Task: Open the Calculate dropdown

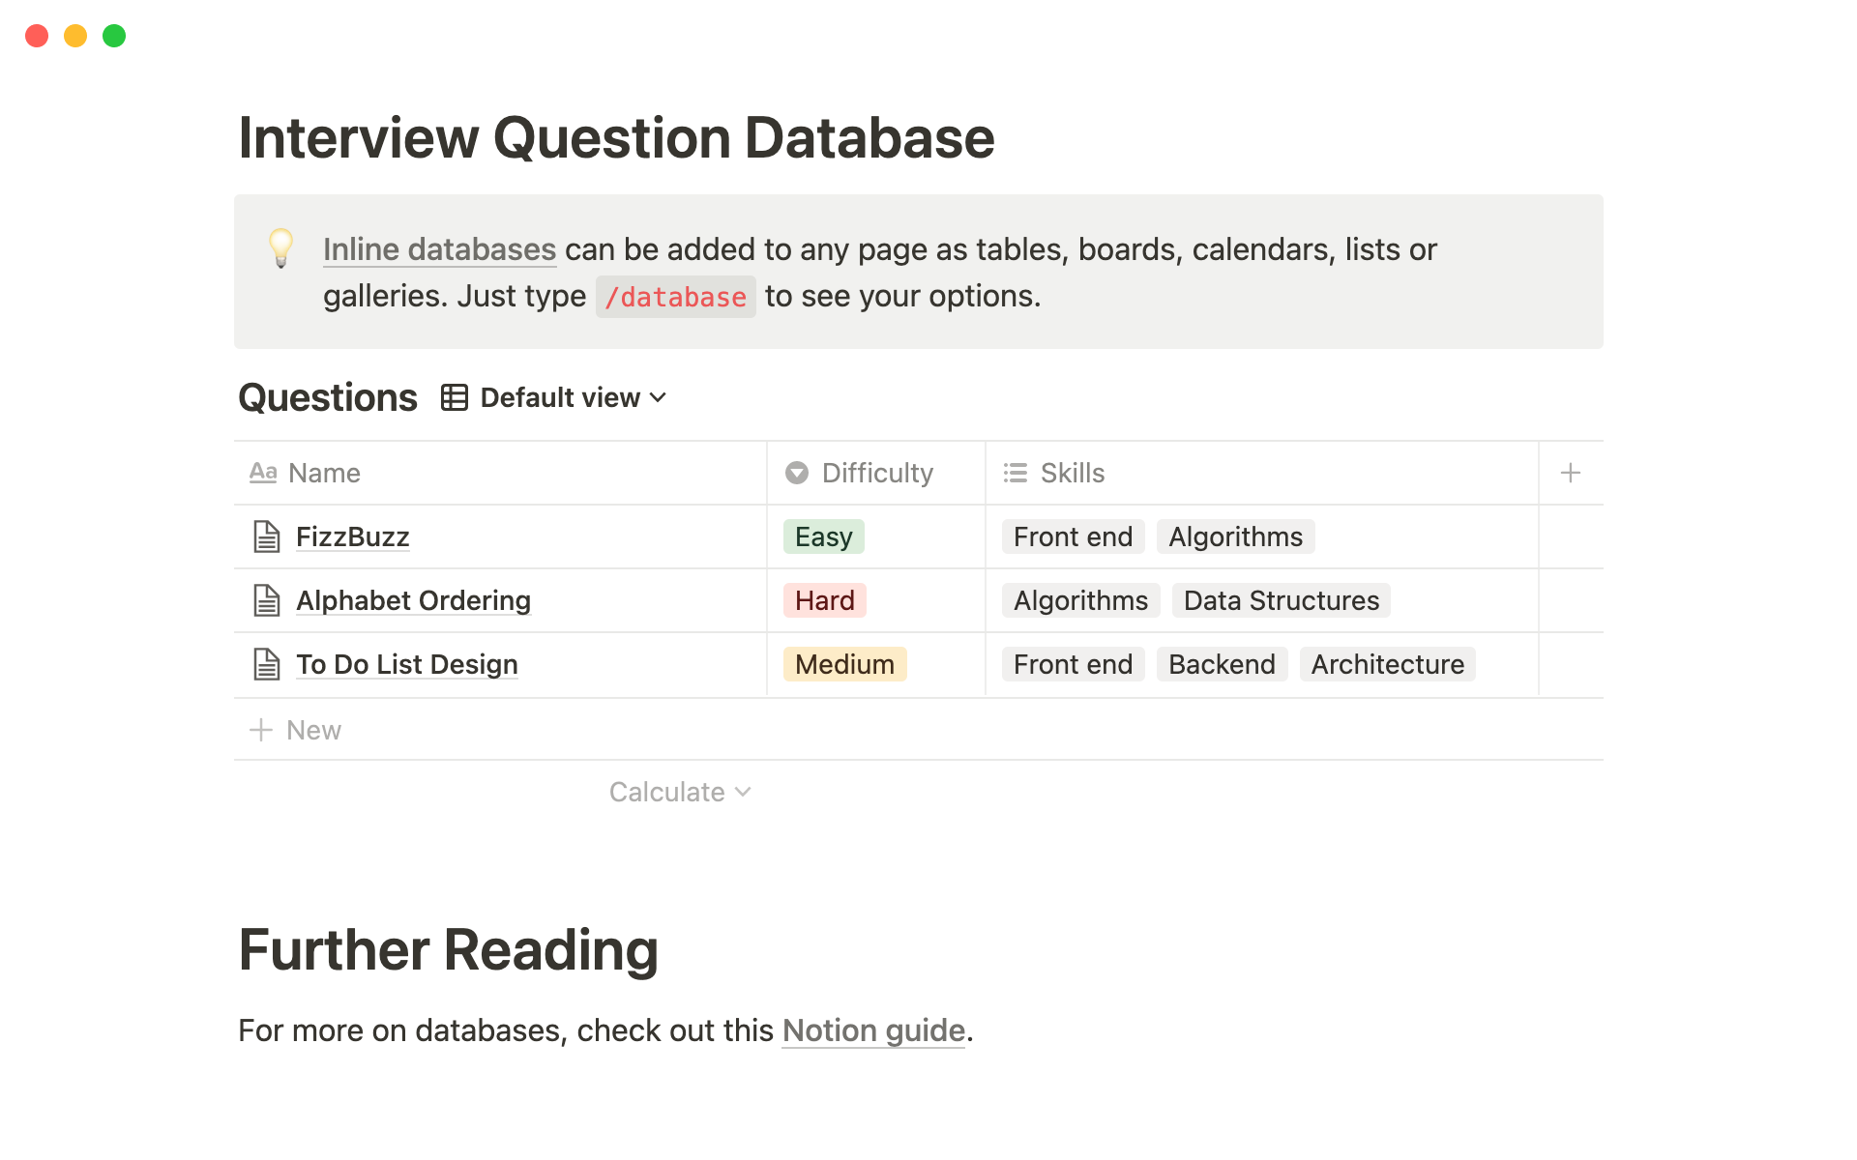Action: [680, 791]
